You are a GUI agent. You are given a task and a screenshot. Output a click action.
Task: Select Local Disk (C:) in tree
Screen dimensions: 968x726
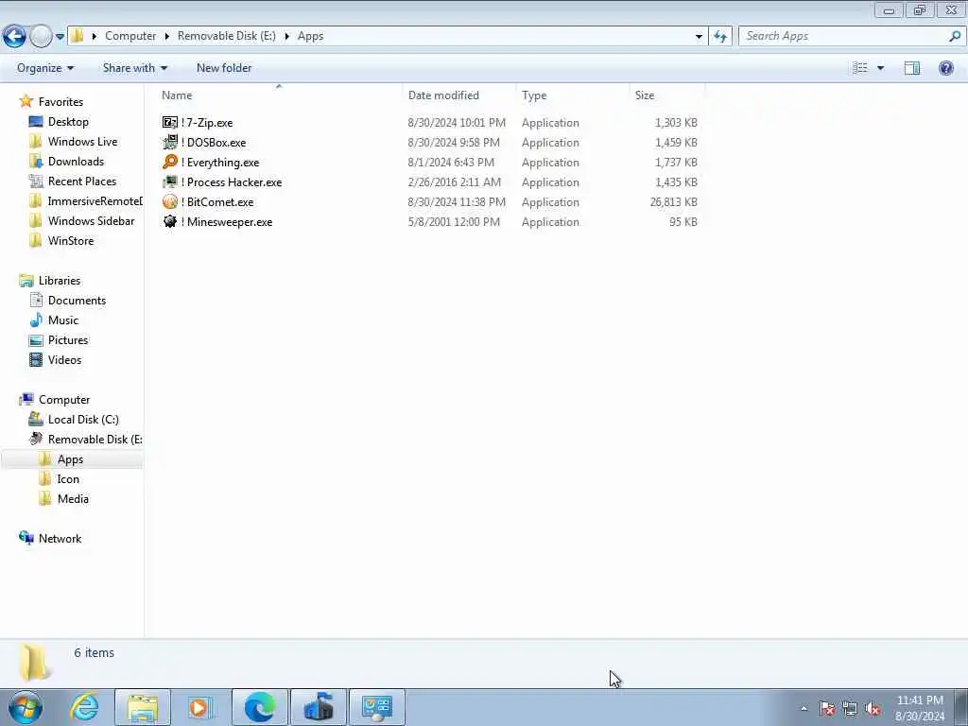(83, 419)
